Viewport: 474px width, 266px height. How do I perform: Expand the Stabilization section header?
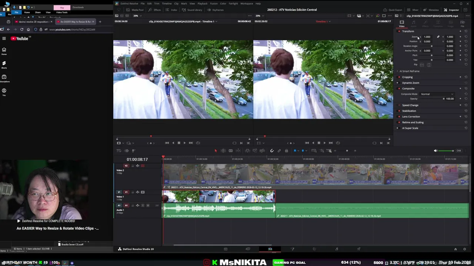click(409, 111)
